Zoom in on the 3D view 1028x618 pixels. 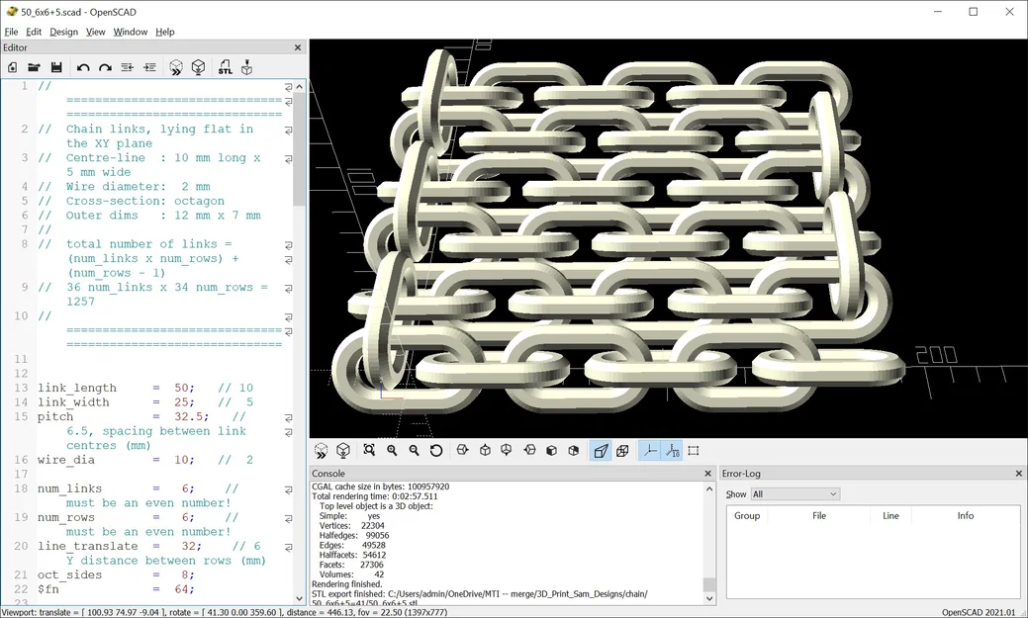tap(392, 450)
